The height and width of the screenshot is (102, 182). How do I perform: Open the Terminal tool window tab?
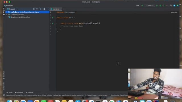30,93
